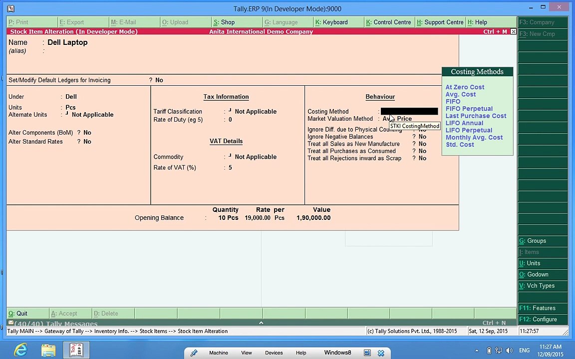This screenshot has height=359, width=575.
Task: Click the blue X icon in VM toolbar
Action: point(381,353)
